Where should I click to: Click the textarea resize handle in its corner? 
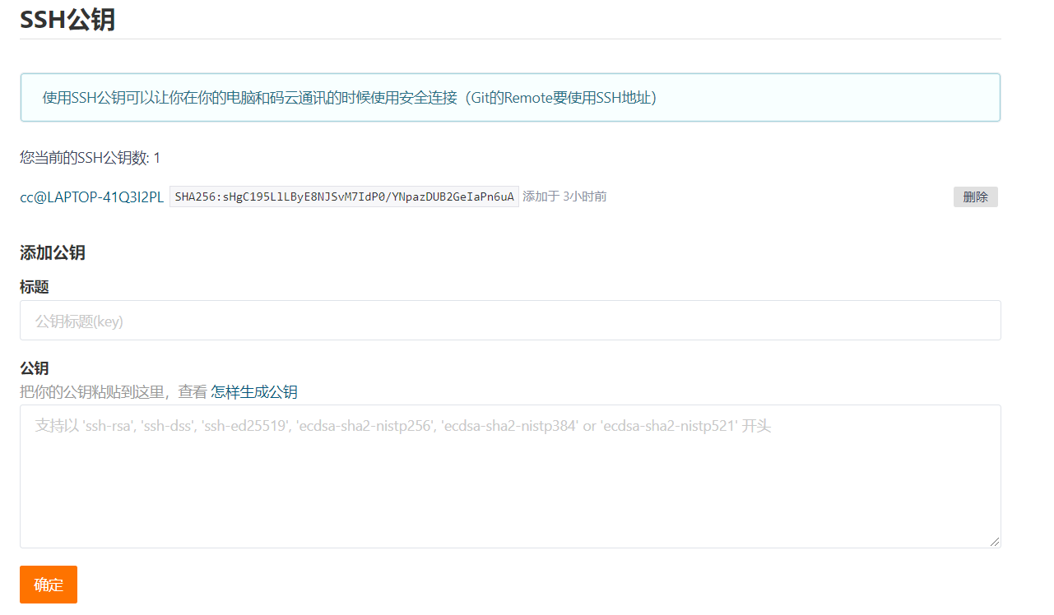click(995, 541)
